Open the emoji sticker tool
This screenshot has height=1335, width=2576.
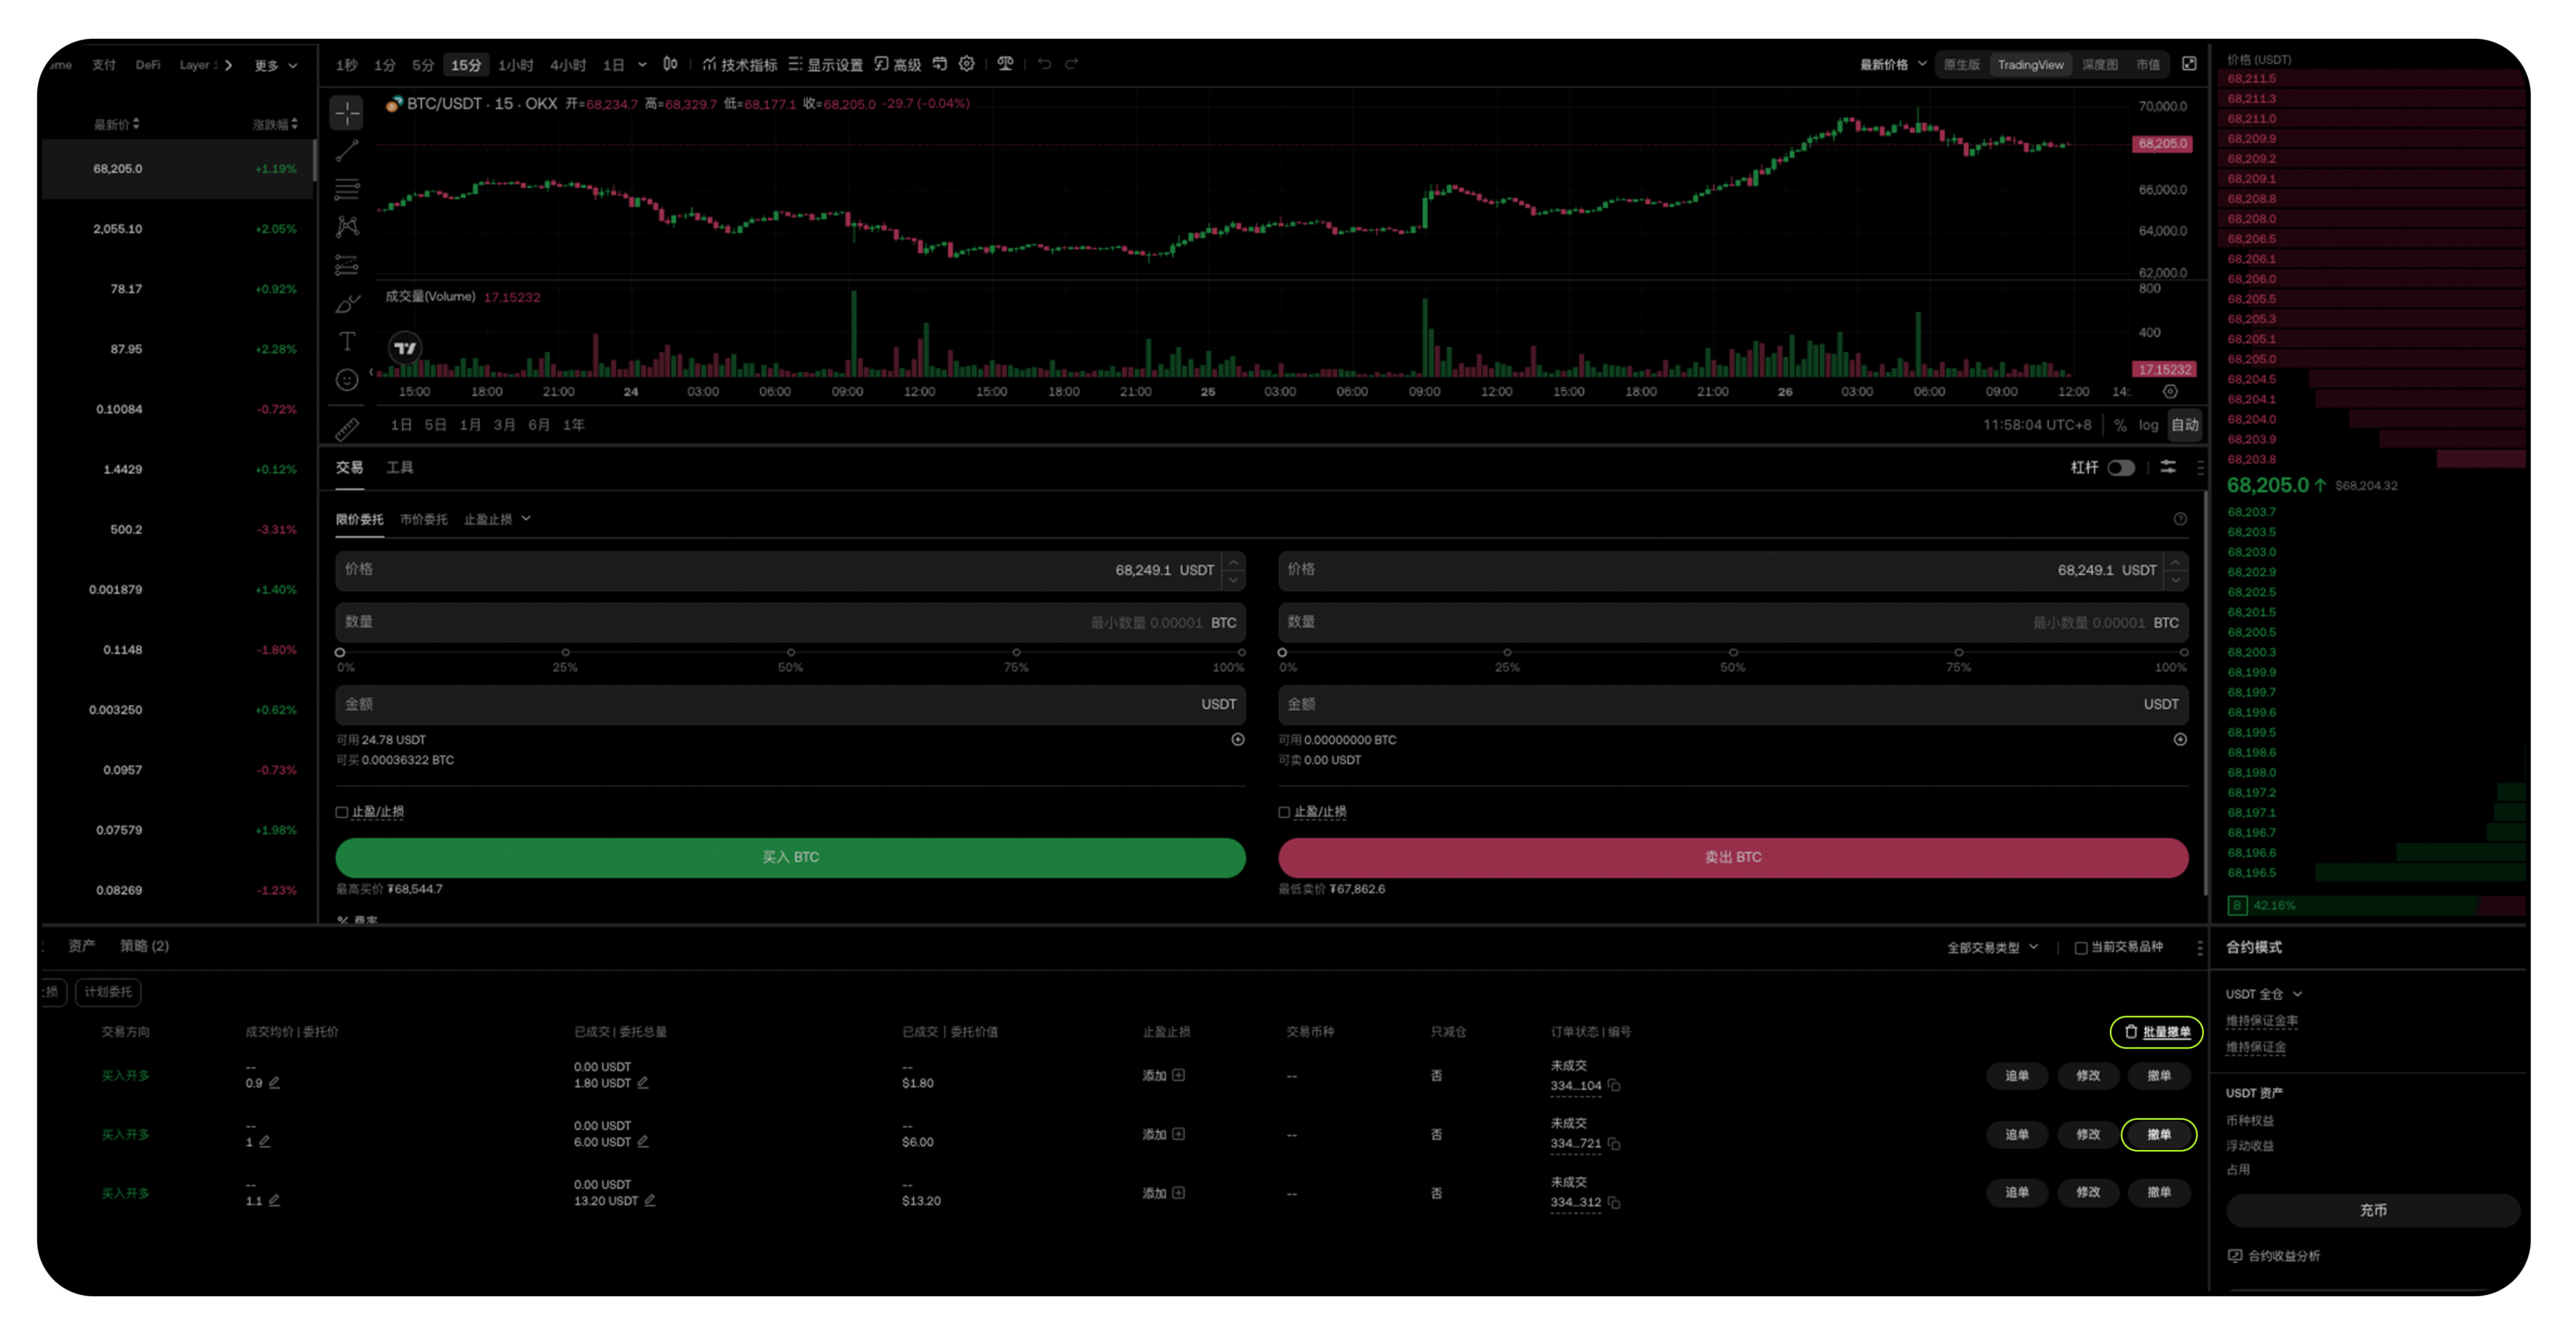click(x=347, y=380)
